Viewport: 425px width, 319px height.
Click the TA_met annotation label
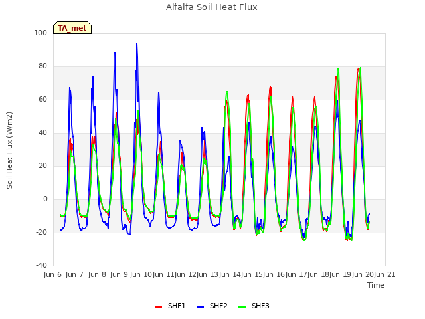click(72, 28)
